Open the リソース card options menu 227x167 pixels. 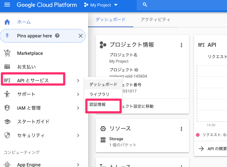[182, 129]
